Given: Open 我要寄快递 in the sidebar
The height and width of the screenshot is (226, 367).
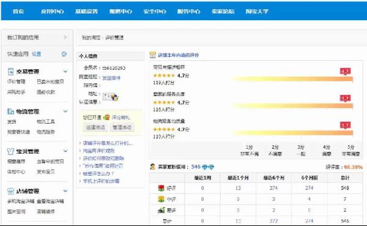Looking at the screenshot, I should (x=18, y=132).
